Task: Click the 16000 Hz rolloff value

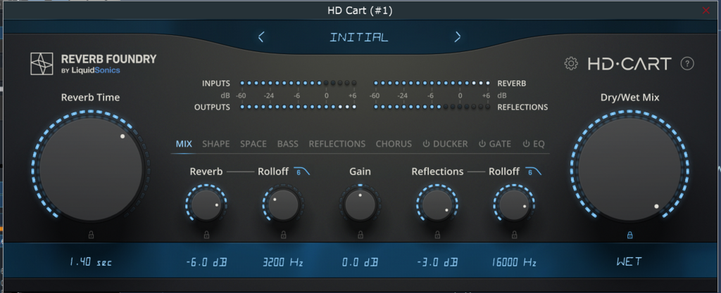Action: coord(514,262)
